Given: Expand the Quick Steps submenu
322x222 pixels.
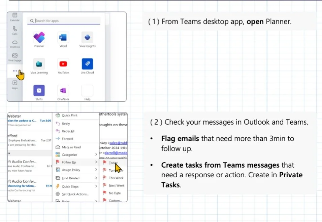Looking at the screenshot, I should coord(75,186).
